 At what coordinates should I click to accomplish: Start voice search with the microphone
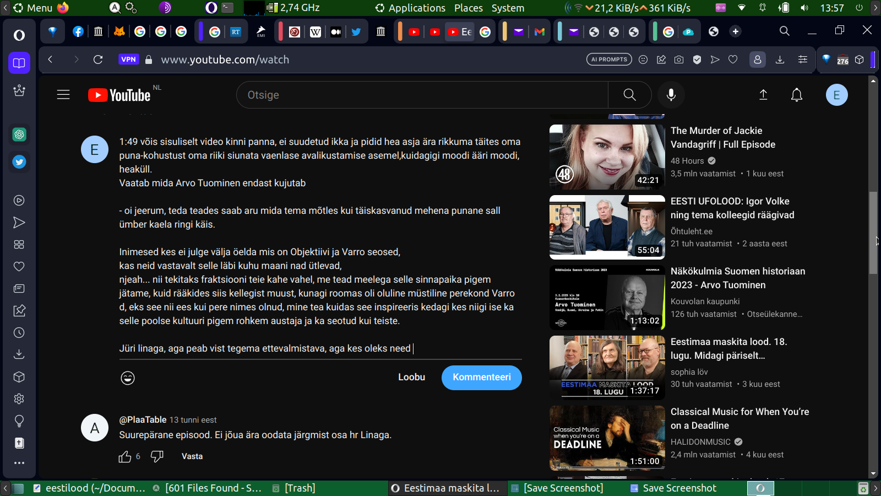(671, 95)
